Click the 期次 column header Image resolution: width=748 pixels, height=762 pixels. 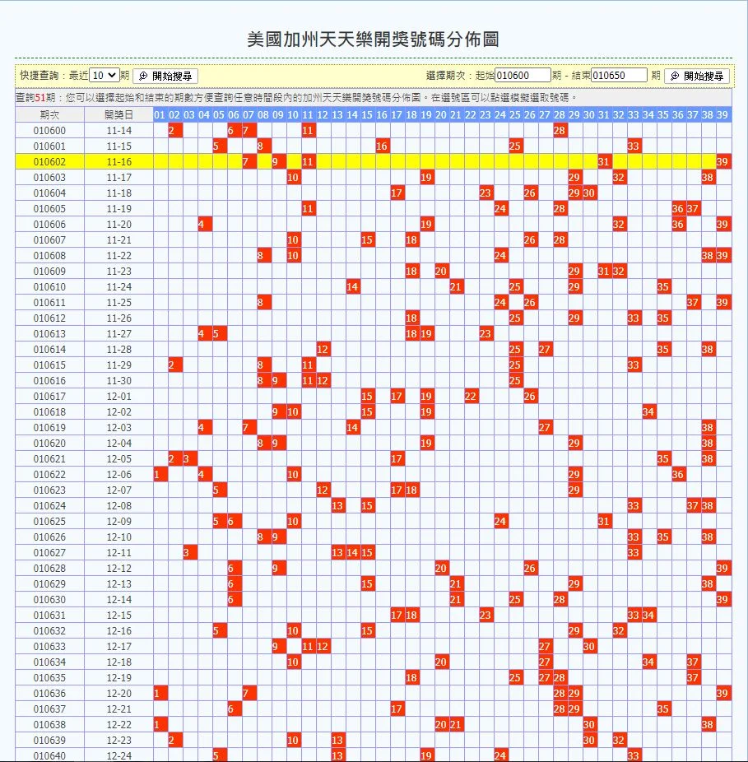49,114
